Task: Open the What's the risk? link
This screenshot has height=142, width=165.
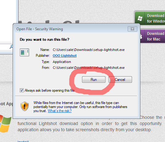Action: 60,111
